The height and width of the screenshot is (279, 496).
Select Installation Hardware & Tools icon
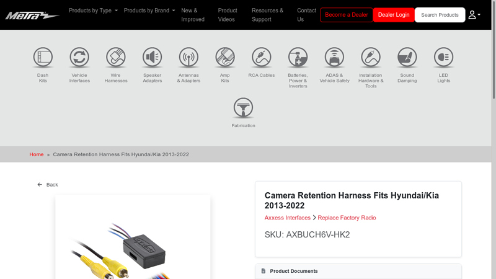(371, 57)
